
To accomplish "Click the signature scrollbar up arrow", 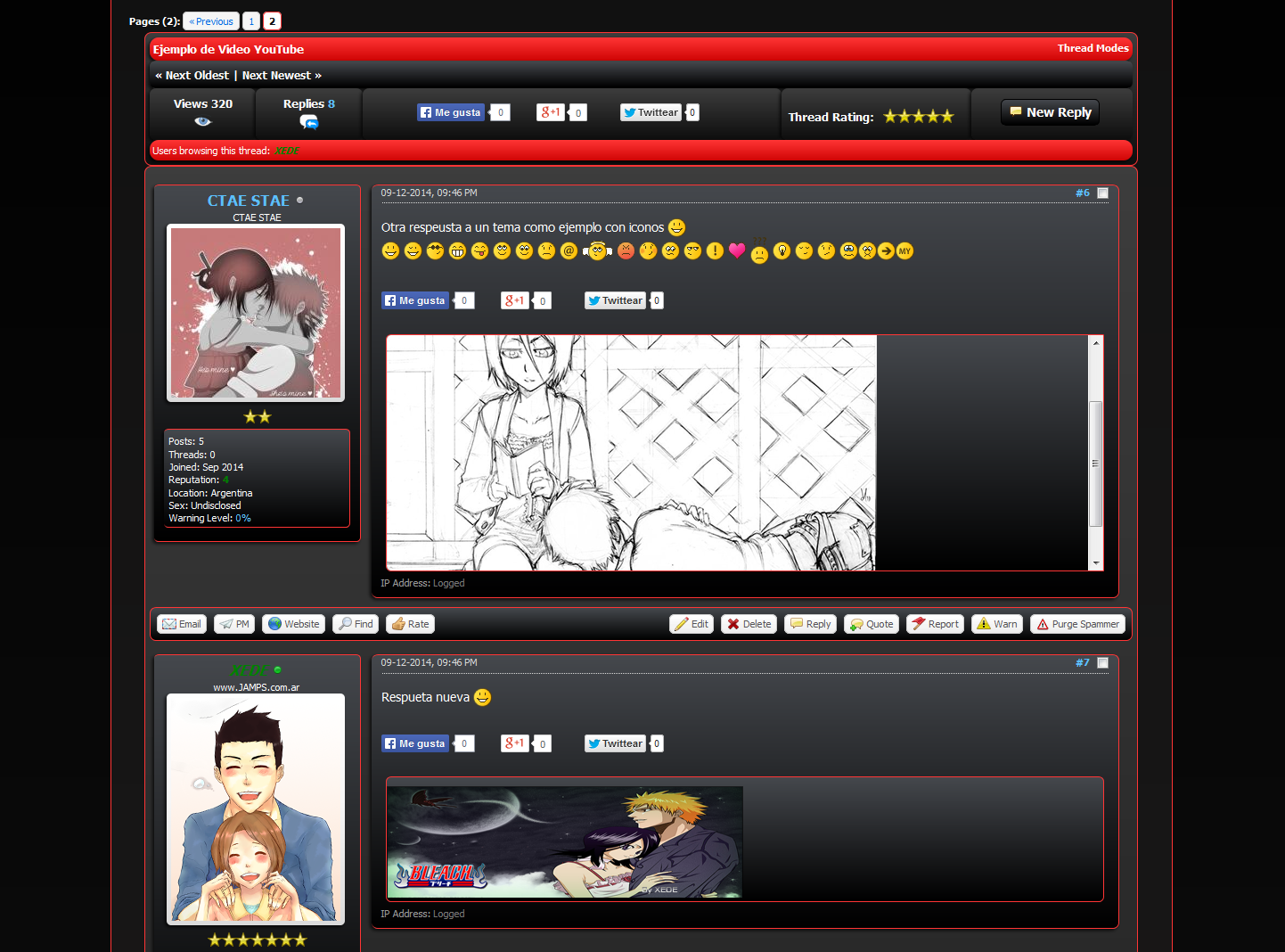I will tap(1096, 342).
